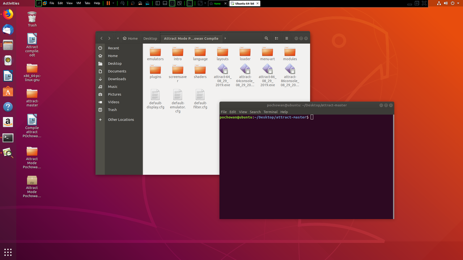Open the Amazon dock launcher

pos(8,122)
